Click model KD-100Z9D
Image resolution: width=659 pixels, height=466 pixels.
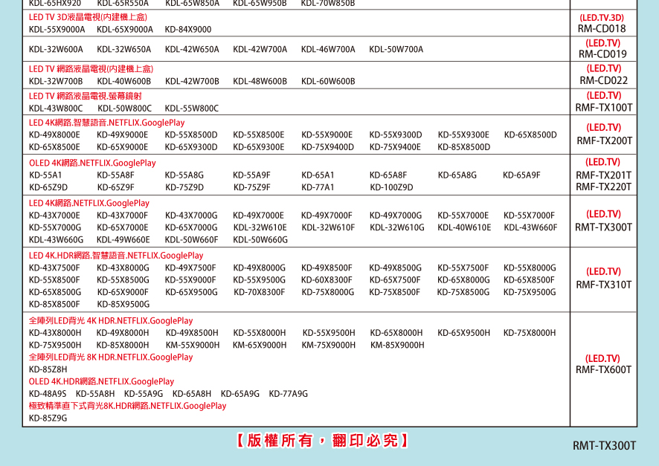(392, 187)
